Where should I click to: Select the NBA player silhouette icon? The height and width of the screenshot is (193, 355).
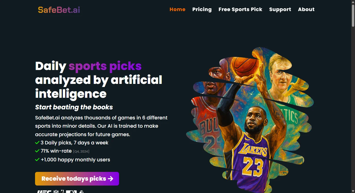[x=63, y=192]
